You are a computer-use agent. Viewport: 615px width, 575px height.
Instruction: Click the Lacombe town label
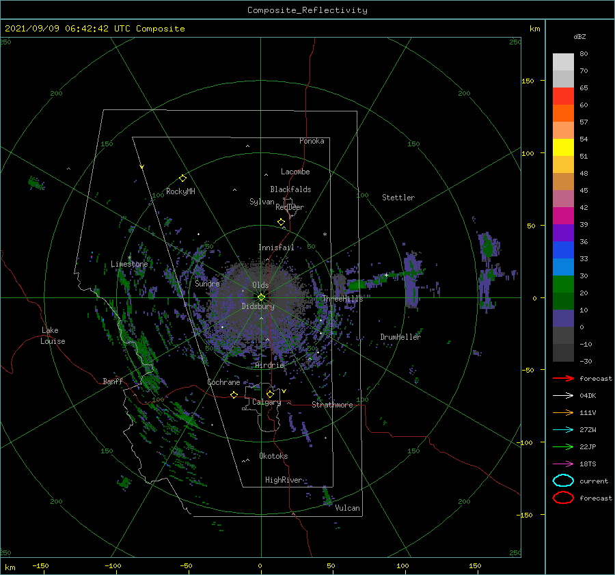point(295,172)
